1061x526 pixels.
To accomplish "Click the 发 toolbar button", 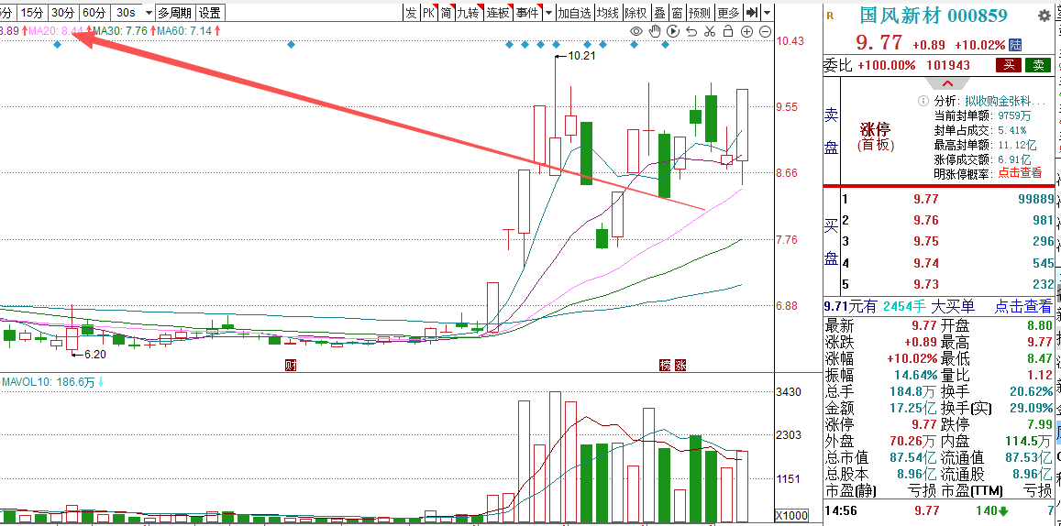I will pos(411,13).
